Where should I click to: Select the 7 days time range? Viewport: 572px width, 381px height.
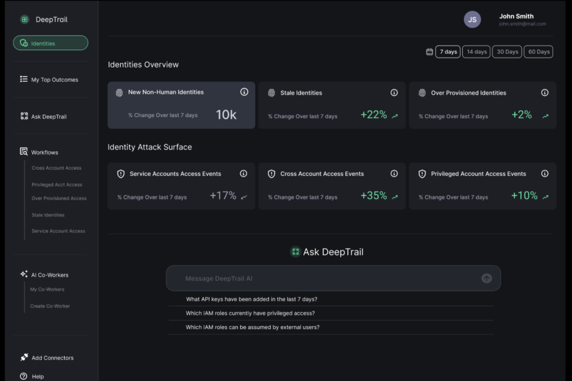(x=448, y=52)
